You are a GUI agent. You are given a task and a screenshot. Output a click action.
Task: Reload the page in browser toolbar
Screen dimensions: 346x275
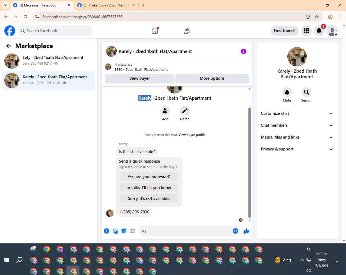click(x=25, y=17)
